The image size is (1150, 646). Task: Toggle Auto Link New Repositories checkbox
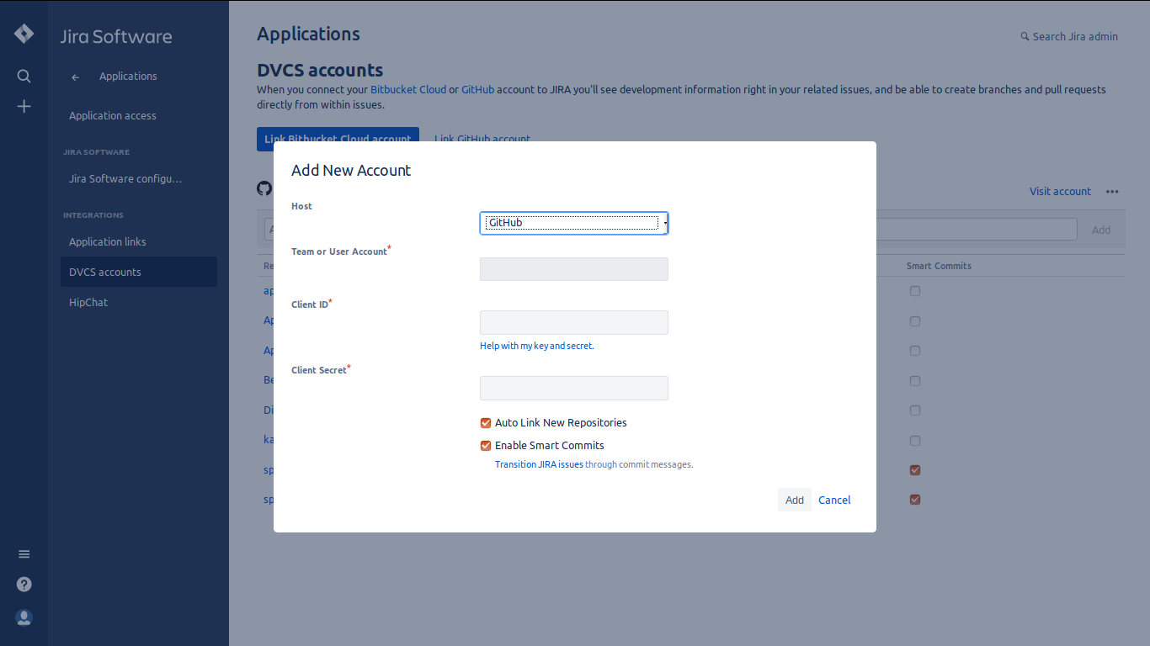click(486, 423)
